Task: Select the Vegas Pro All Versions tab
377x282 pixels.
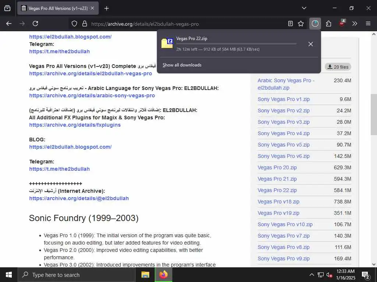Action: tap(58, 8)
